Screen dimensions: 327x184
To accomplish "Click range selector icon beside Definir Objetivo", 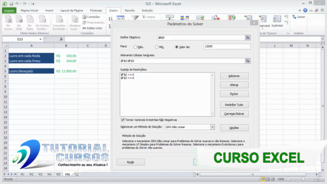I will point(247,37).
